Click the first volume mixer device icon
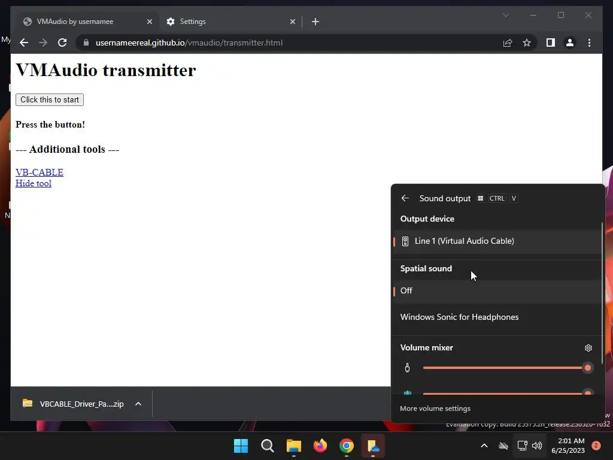Screen dimensions: 613x460 tap(407, 368)
